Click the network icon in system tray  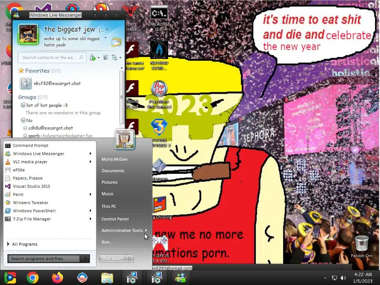coord(334,278)
